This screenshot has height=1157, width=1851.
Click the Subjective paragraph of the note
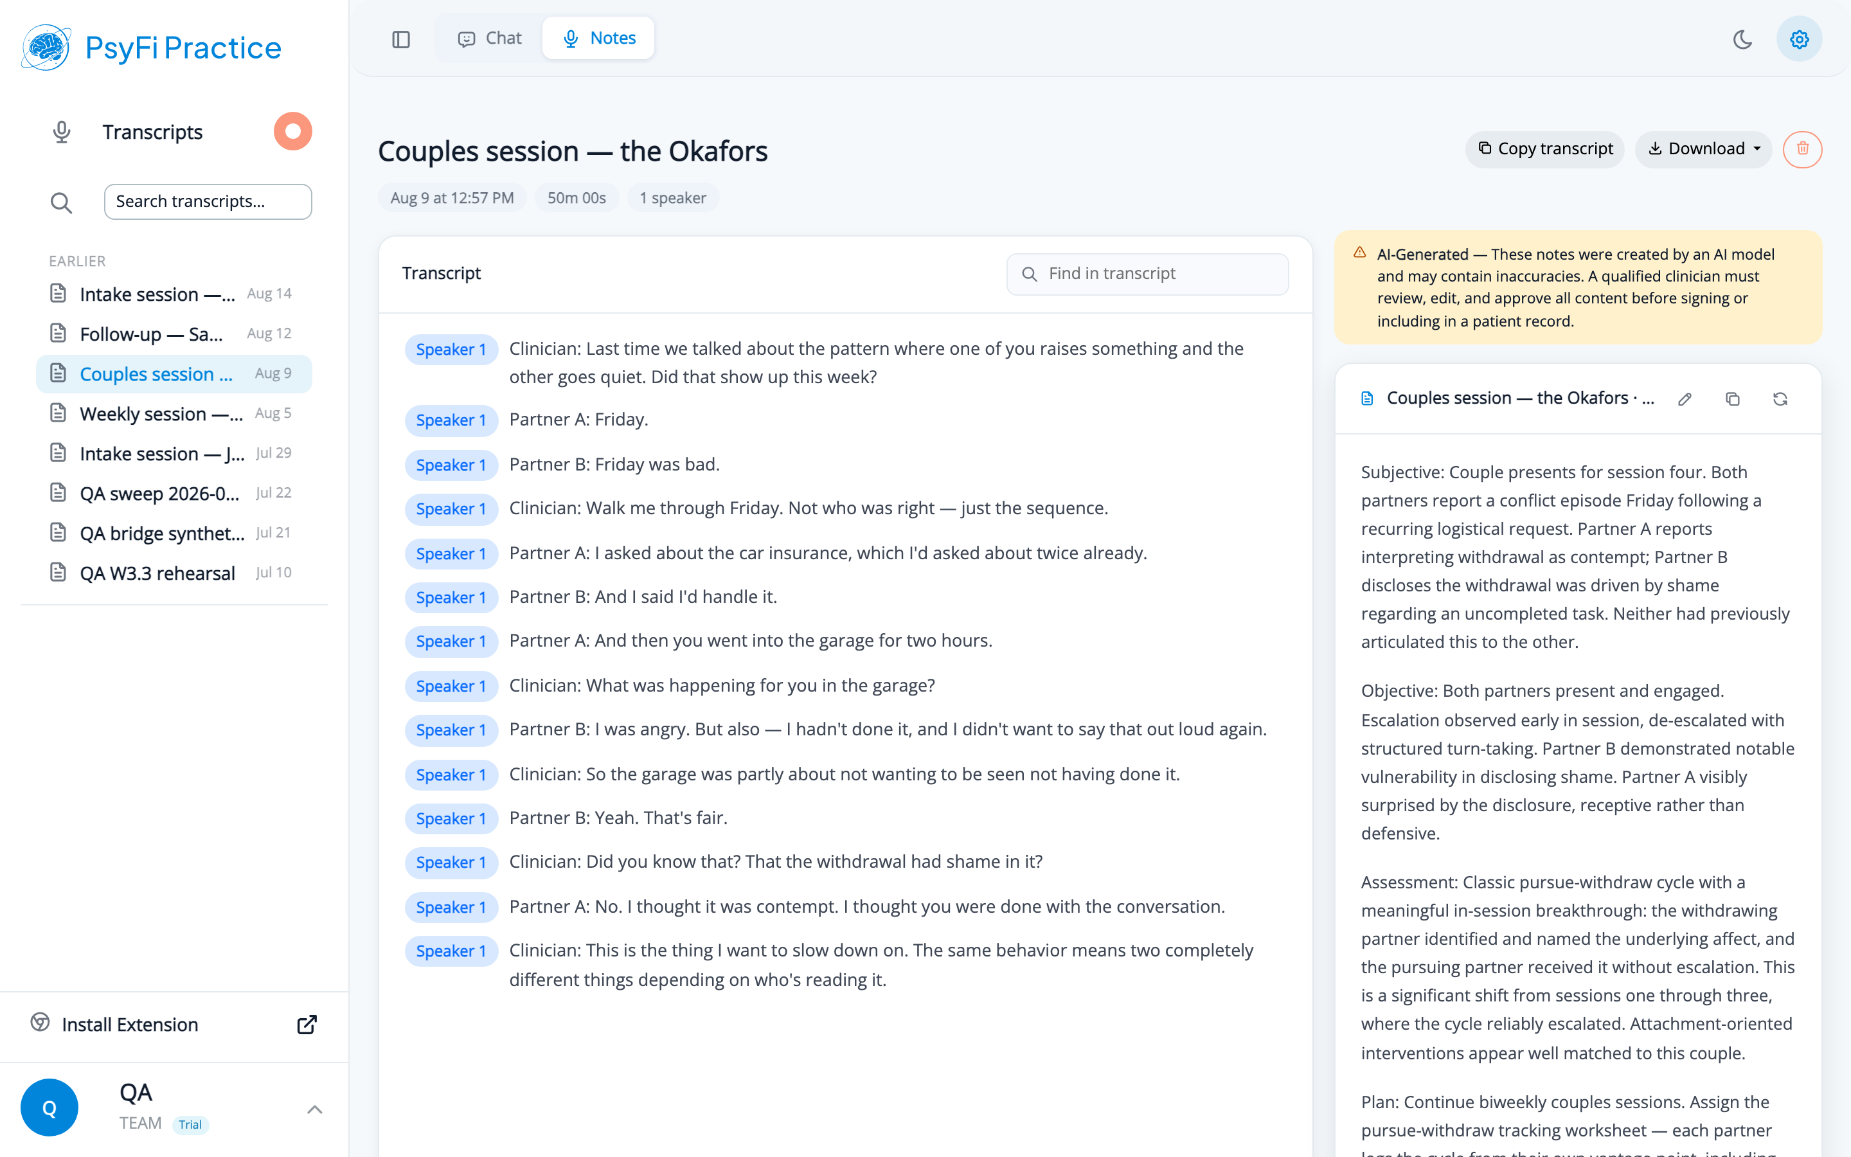coord(1577,557)
